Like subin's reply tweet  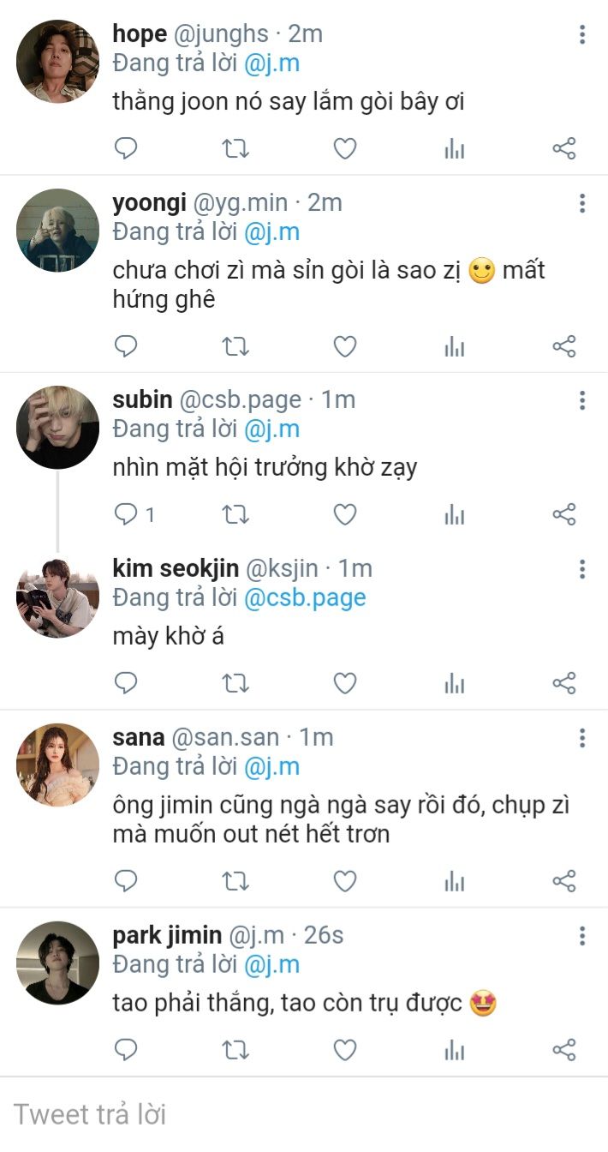pyautogui.click(x=344, y=514)
